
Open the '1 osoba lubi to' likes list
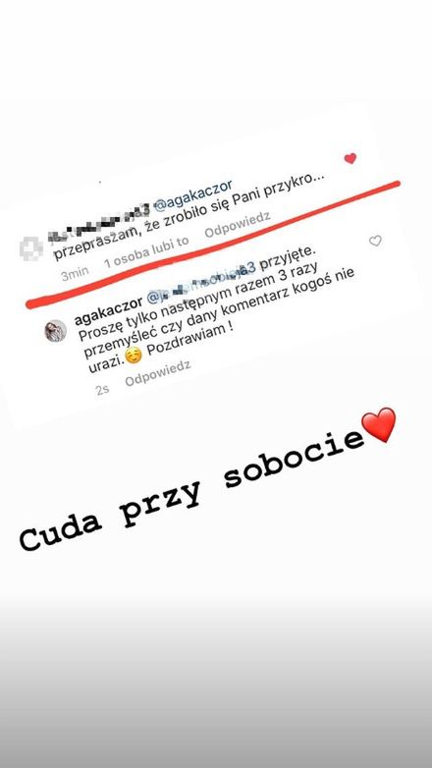coord(146,253)
